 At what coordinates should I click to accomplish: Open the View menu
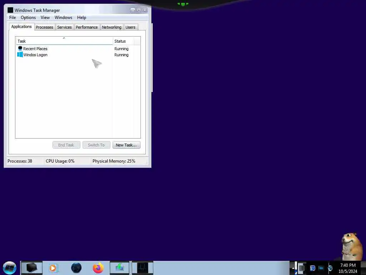click(x=45, y=18)
